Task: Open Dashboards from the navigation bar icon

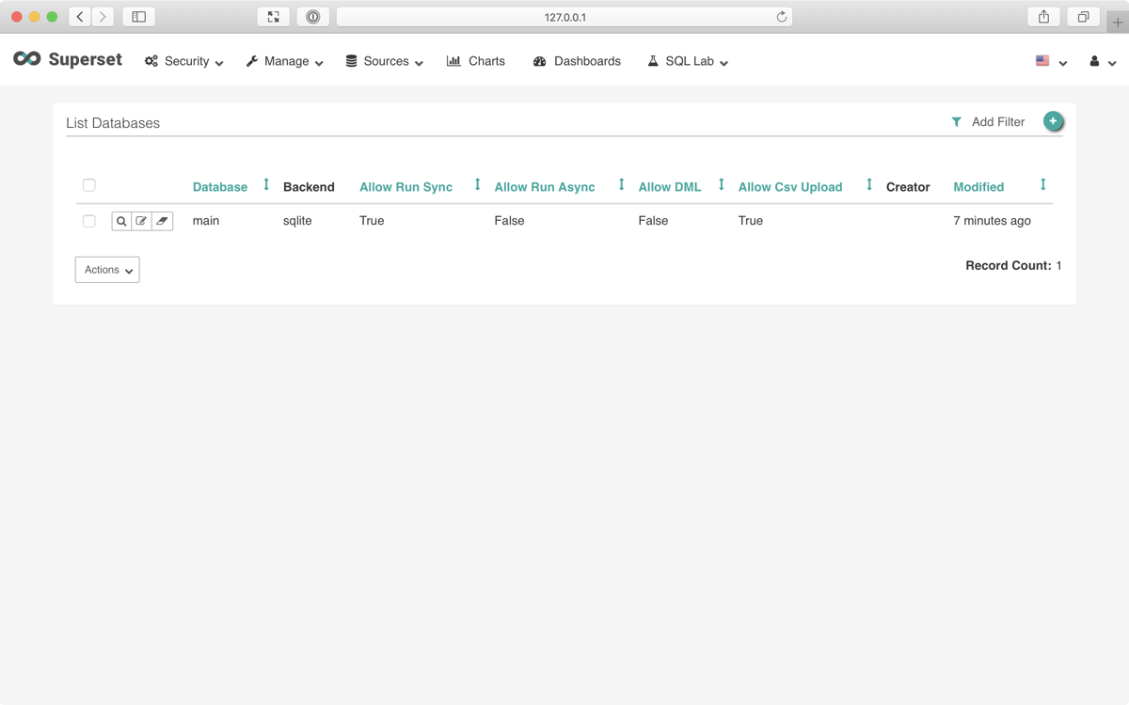Action: 539,60
